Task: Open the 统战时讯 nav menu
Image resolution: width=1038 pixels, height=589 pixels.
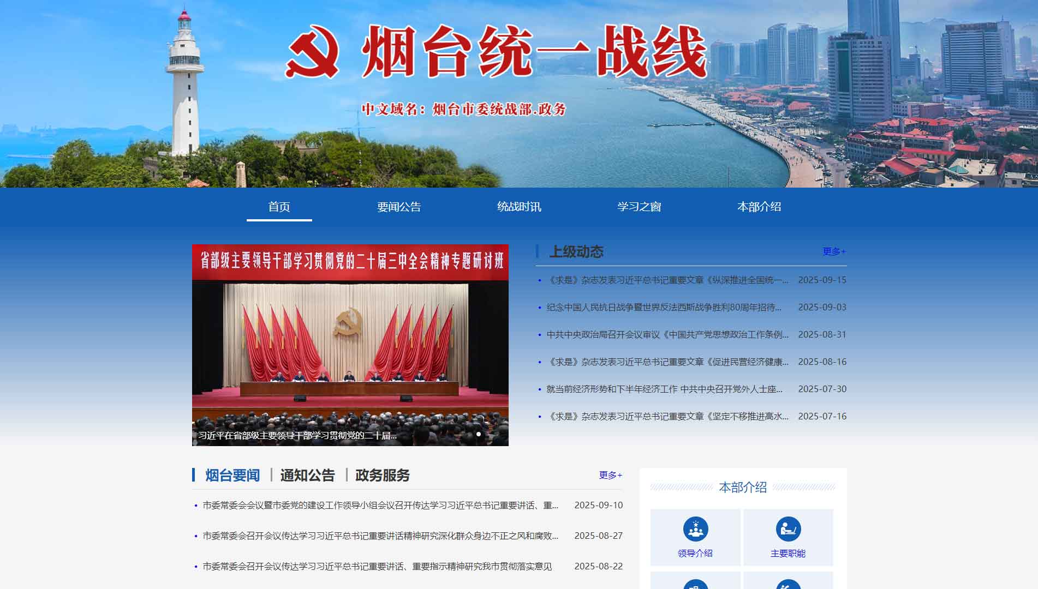Action: coord(519,207)
